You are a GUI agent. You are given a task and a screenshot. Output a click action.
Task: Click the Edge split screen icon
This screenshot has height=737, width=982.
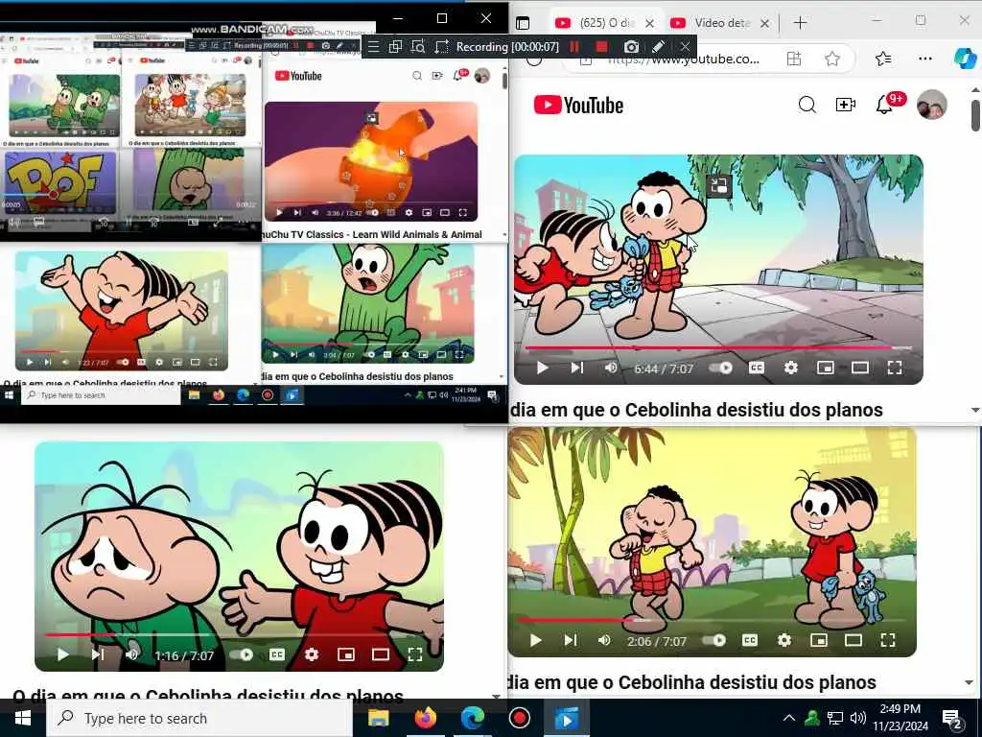794,59
